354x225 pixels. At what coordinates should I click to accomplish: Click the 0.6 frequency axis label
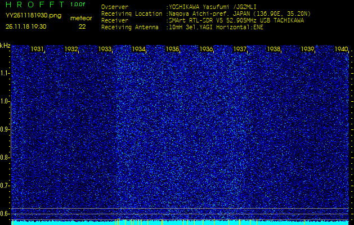click(x=5, y=214)
